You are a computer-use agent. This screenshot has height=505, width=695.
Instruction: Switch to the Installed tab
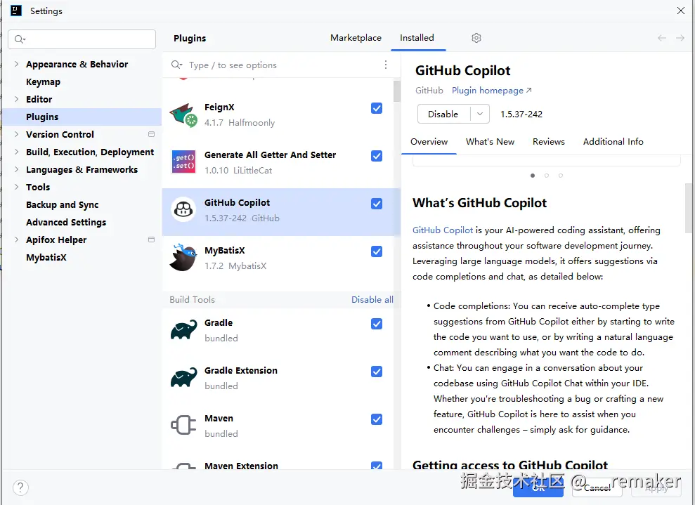click(x=417, y=38)
